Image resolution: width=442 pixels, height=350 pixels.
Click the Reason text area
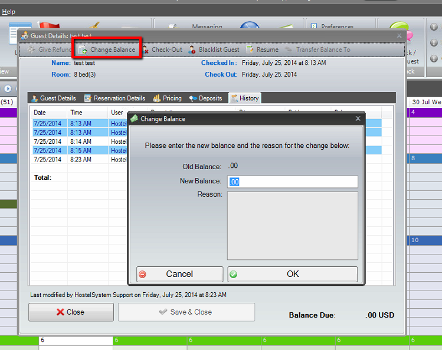tap(293, 226)
